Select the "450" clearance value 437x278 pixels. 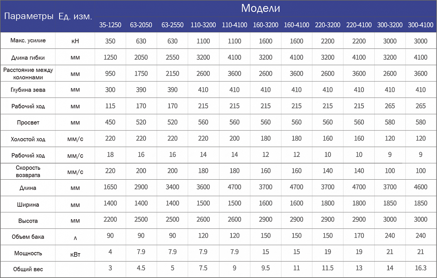110,122
